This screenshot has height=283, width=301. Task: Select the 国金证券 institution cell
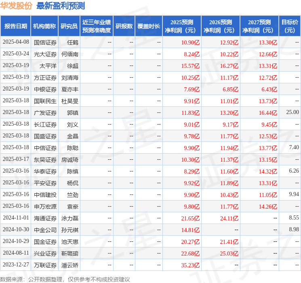45,242
